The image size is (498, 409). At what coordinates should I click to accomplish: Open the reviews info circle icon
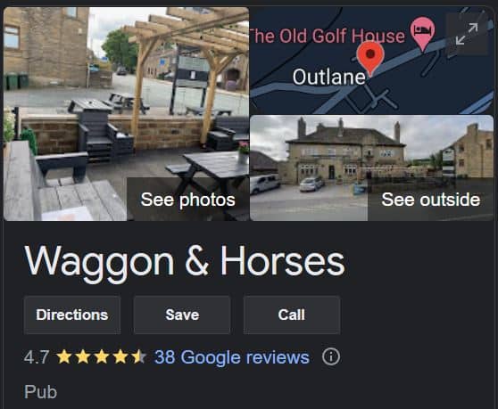[x=331, y=357]
